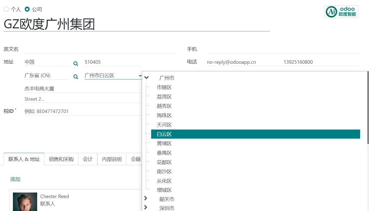Image resolution: width=369 pixels, height=211 pixels.
Task: Select the 公司 radio button
Action: coord(27,9)
